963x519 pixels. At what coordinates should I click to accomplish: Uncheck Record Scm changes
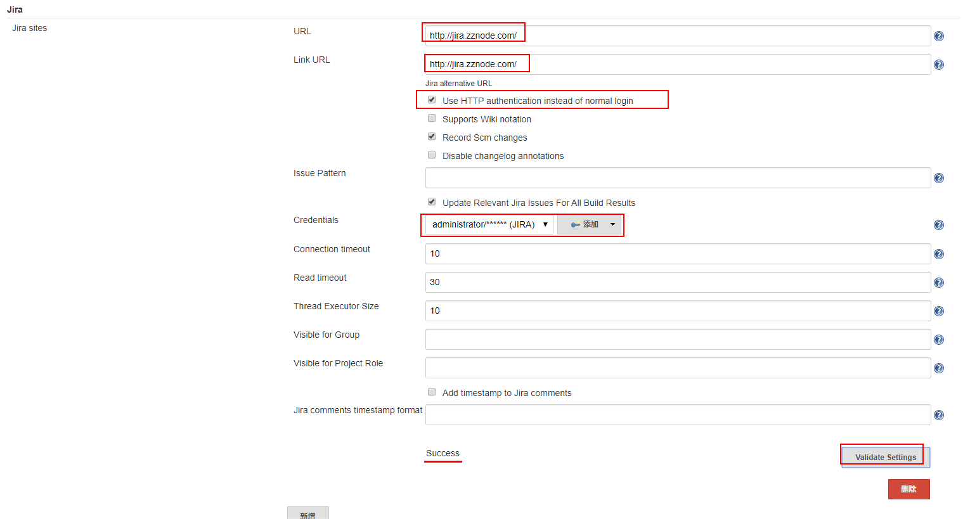coord(432,137)
